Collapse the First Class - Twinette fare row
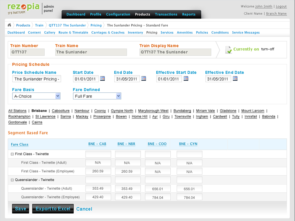 click(x=13, y=154)
